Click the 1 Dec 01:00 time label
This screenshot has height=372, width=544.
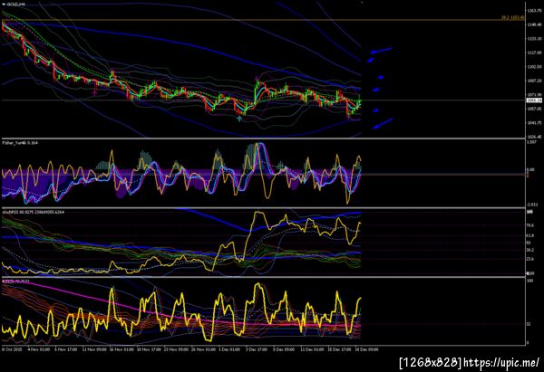coord(229,349)
